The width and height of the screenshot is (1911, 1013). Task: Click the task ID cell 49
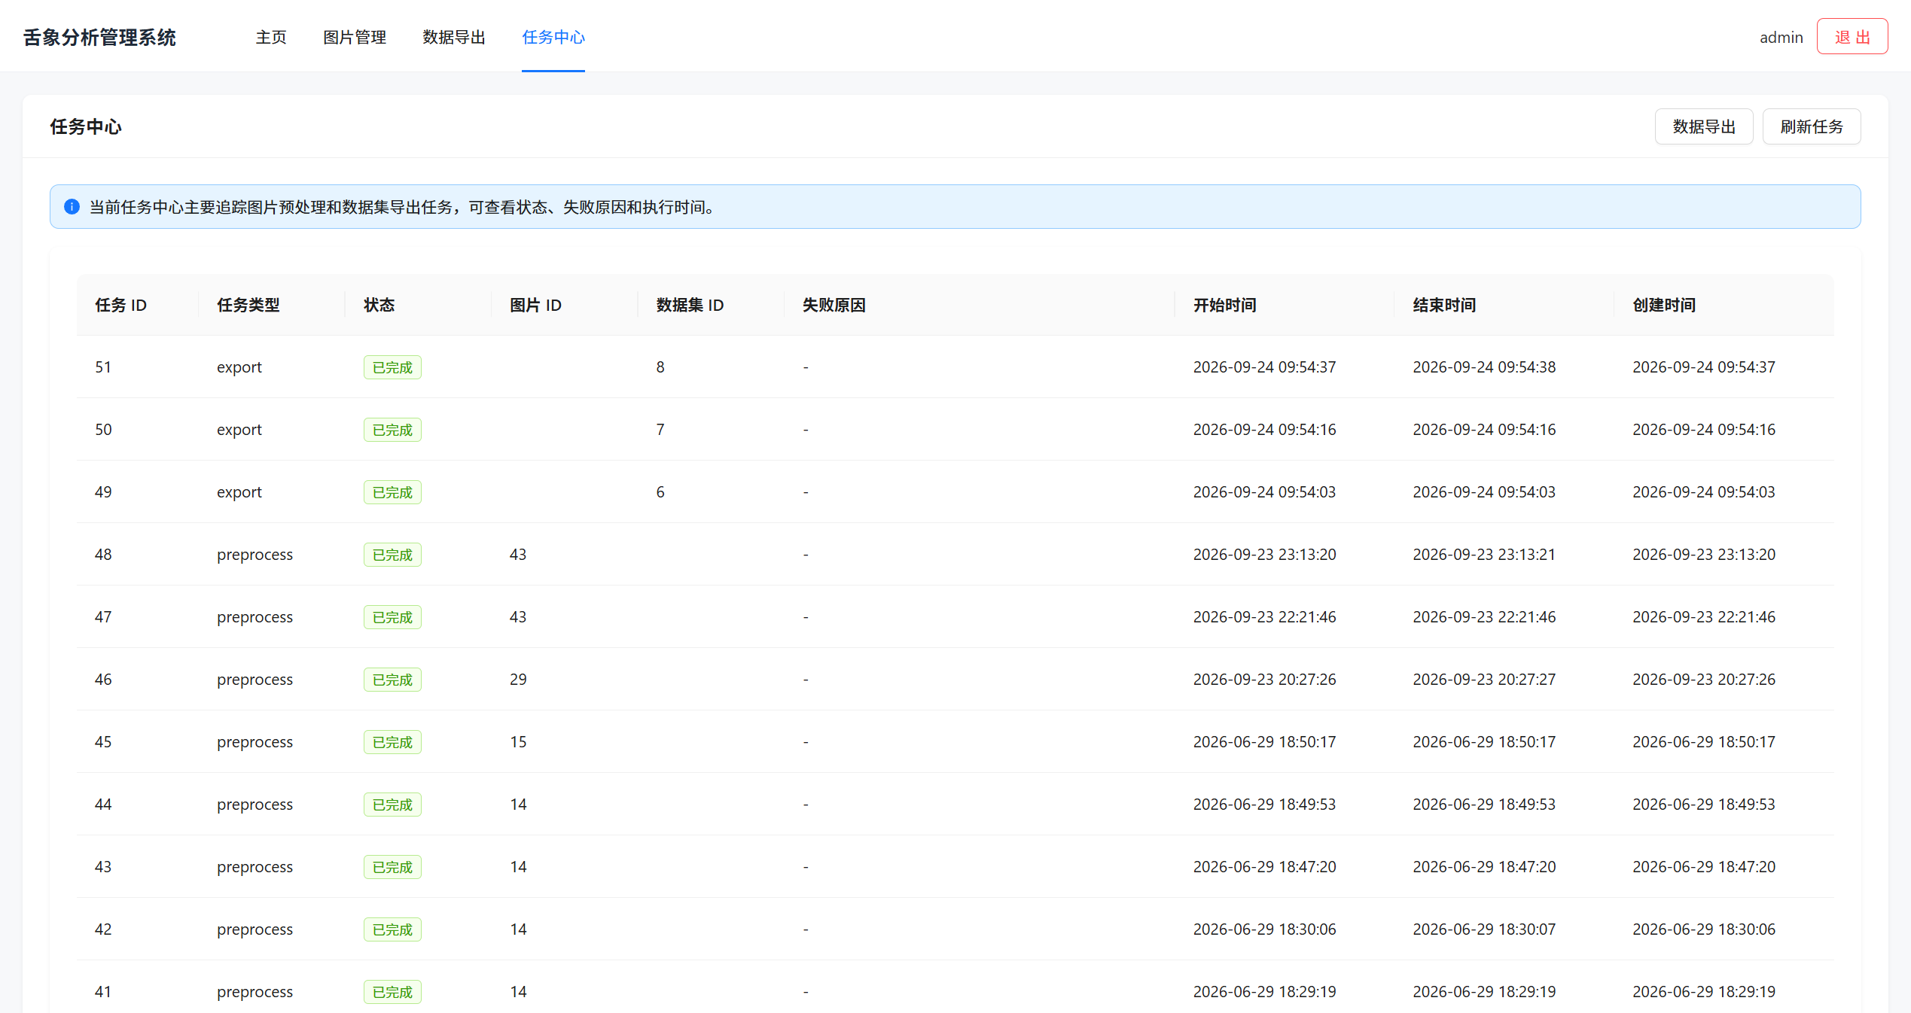[x=103, y=492]
